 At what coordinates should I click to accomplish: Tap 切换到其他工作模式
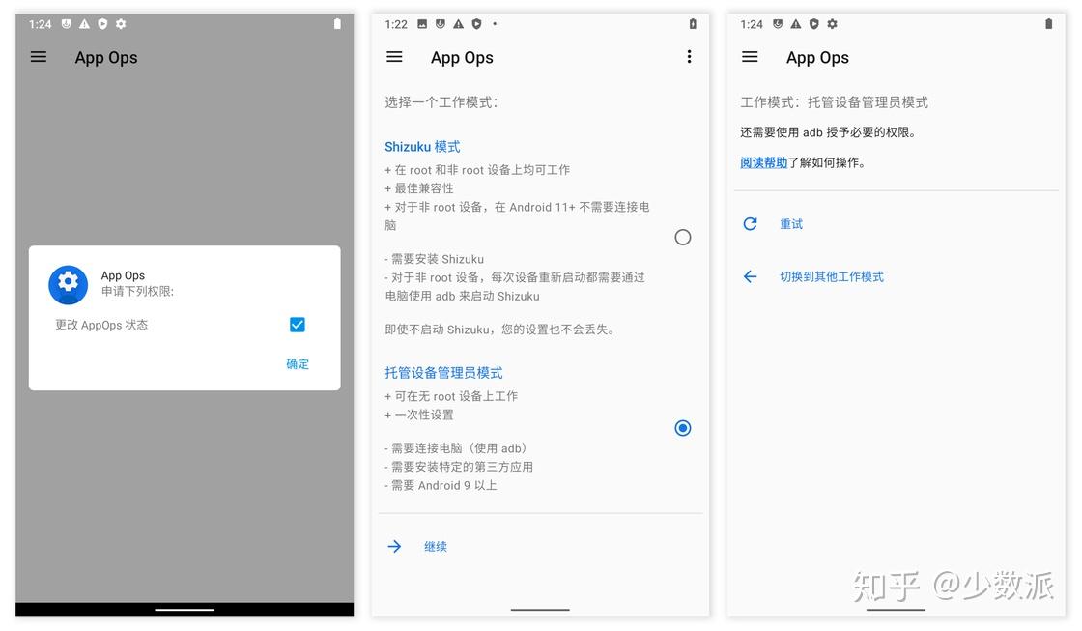pos(832,276)
